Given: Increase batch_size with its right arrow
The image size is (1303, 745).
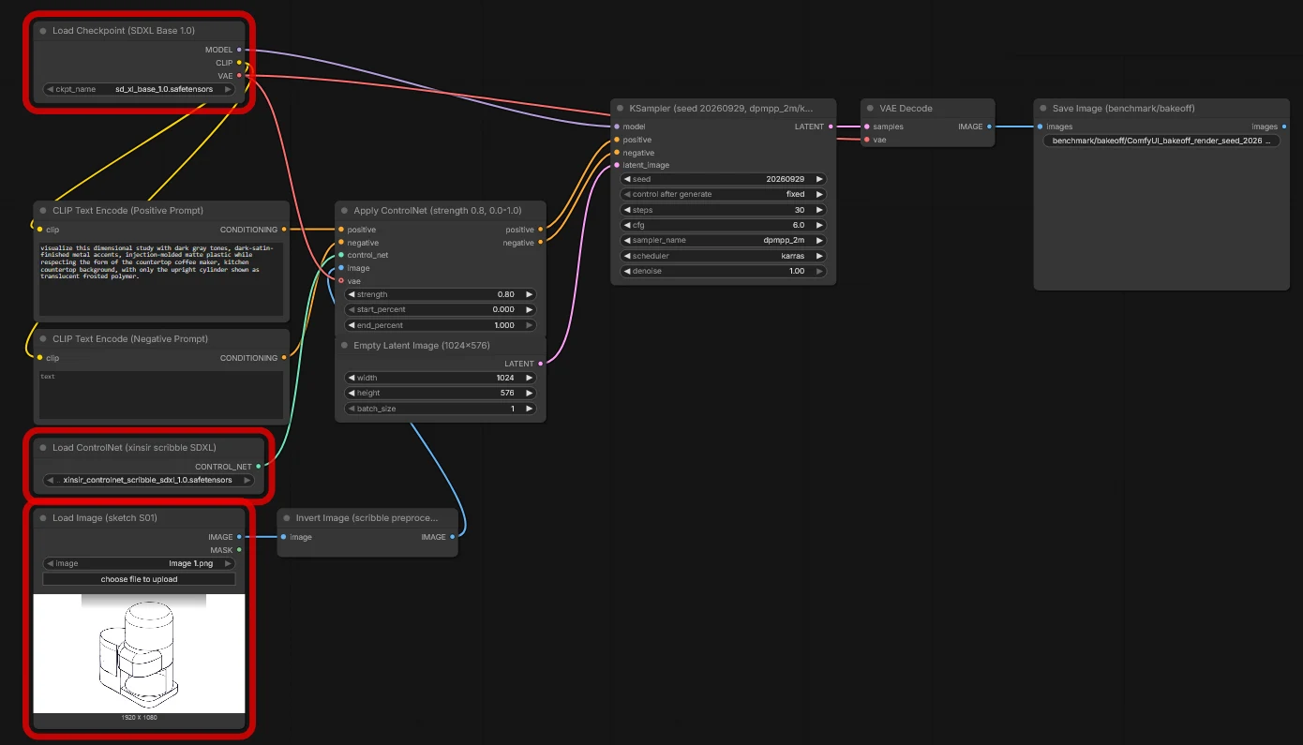Looking at the screenshot, I should pos(529,409).
